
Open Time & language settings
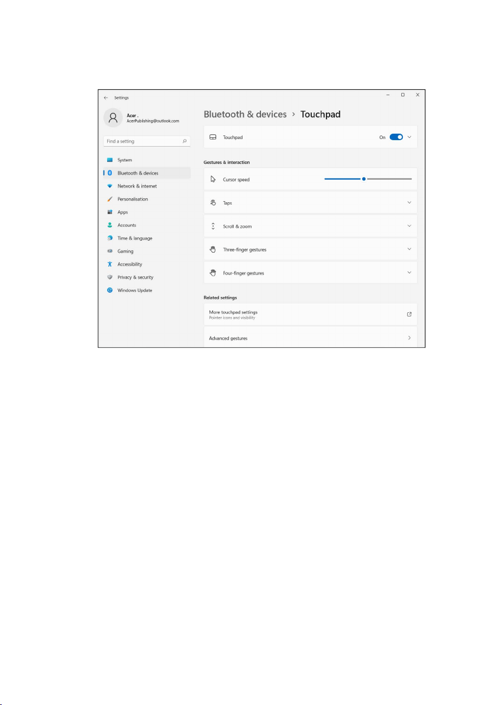(x=147, y=238)
